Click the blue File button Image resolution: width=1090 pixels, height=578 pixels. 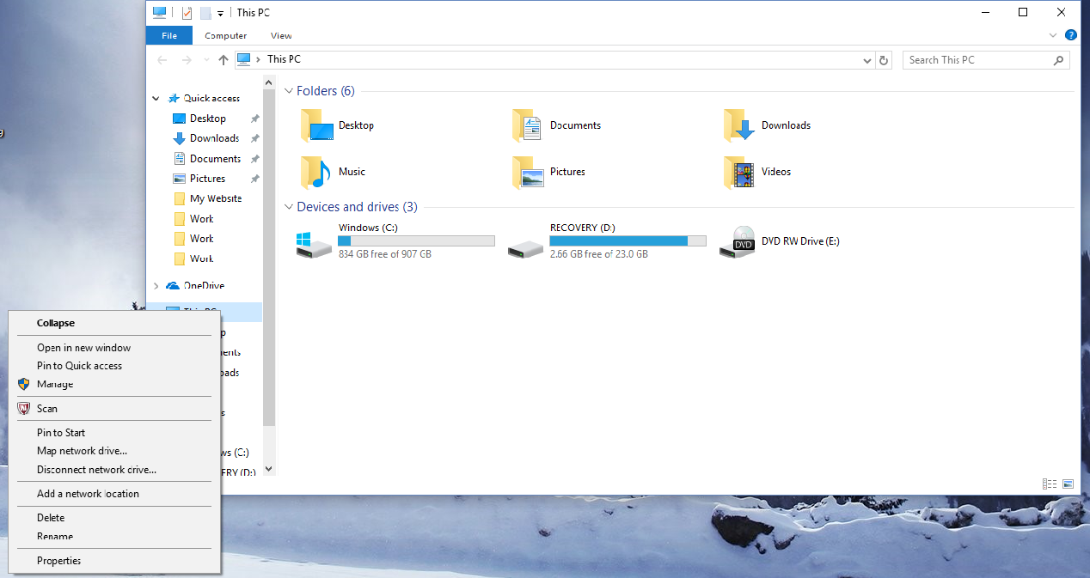(x=169, y=35)
